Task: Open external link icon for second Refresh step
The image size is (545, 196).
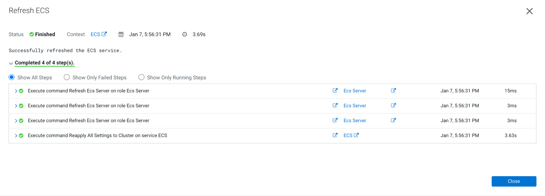Action: 335,105
